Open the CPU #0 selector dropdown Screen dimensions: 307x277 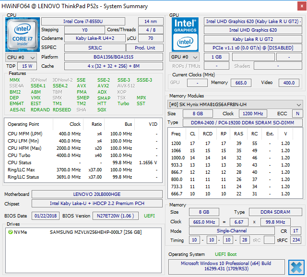21,58
